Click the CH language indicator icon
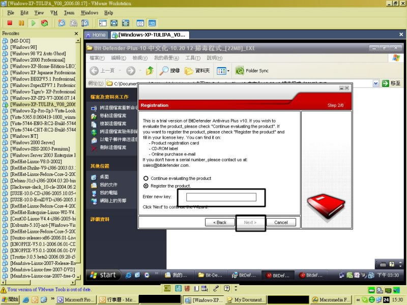 [167, 288]
